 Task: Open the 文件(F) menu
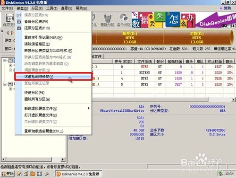pos(7,8)
